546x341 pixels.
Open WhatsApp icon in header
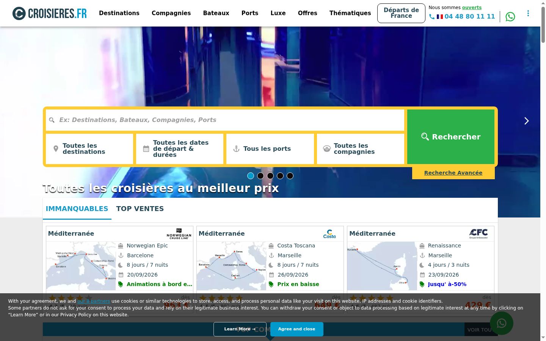510,17
